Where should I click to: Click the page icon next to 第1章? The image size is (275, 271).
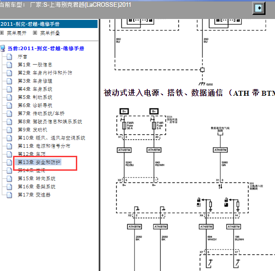pyautogui.click(x=9, y=65)
